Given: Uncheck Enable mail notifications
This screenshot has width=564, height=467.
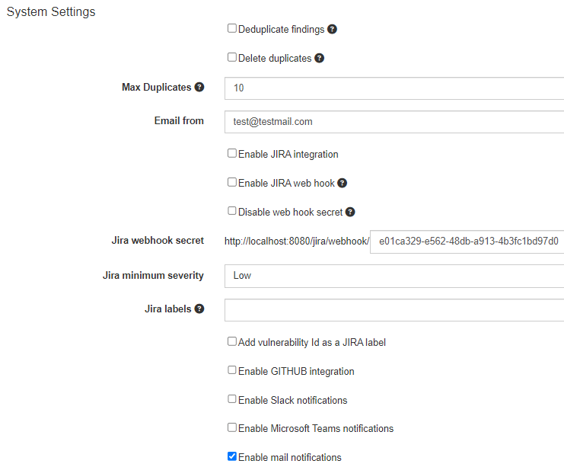Looking at the screenshot, I should [232, 457].
